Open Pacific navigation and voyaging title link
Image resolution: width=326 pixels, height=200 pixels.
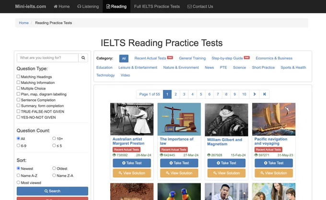tap(271, 141)
